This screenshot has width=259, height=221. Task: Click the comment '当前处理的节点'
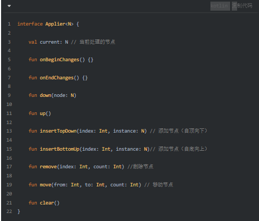point(97,42)
